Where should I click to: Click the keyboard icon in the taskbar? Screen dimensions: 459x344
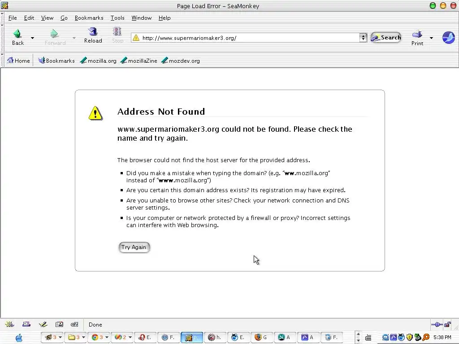tap(368, 338)
